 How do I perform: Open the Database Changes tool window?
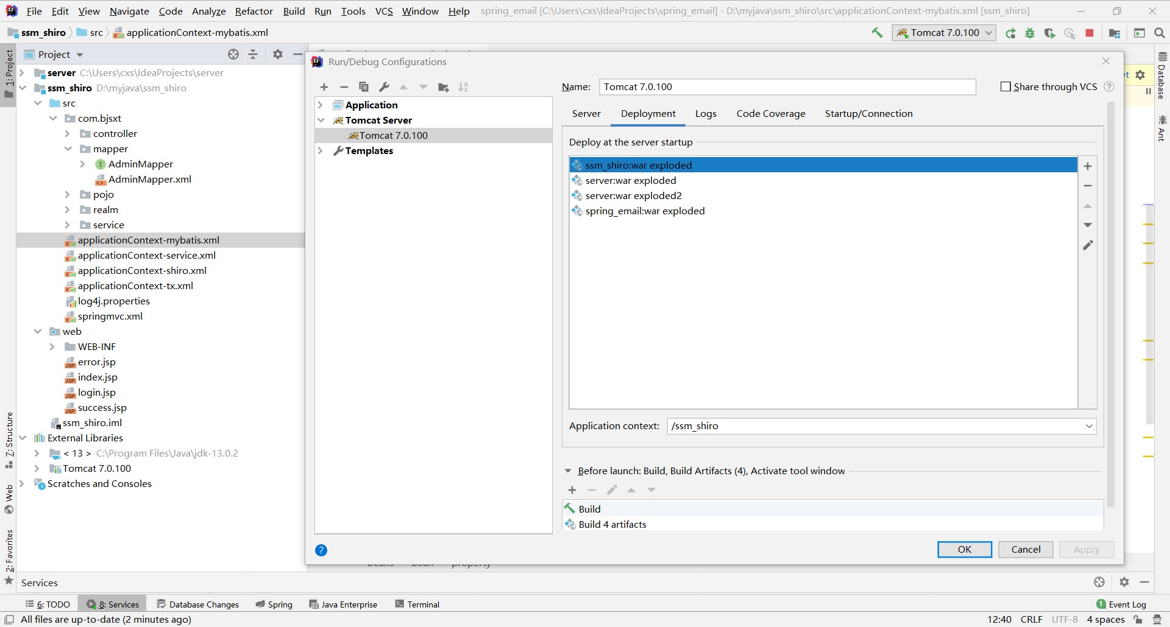(x=198, y=604)
